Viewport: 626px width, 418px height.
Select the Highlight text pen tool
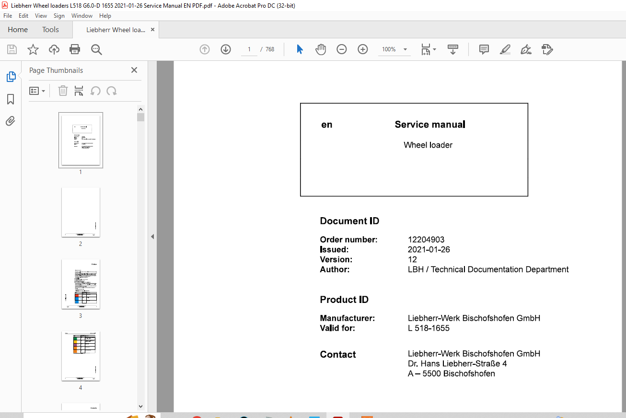click(505, 49)
